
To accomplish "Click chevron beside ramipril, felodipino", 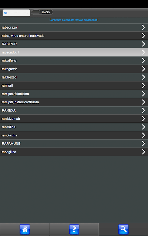I will tap(144, 94).
